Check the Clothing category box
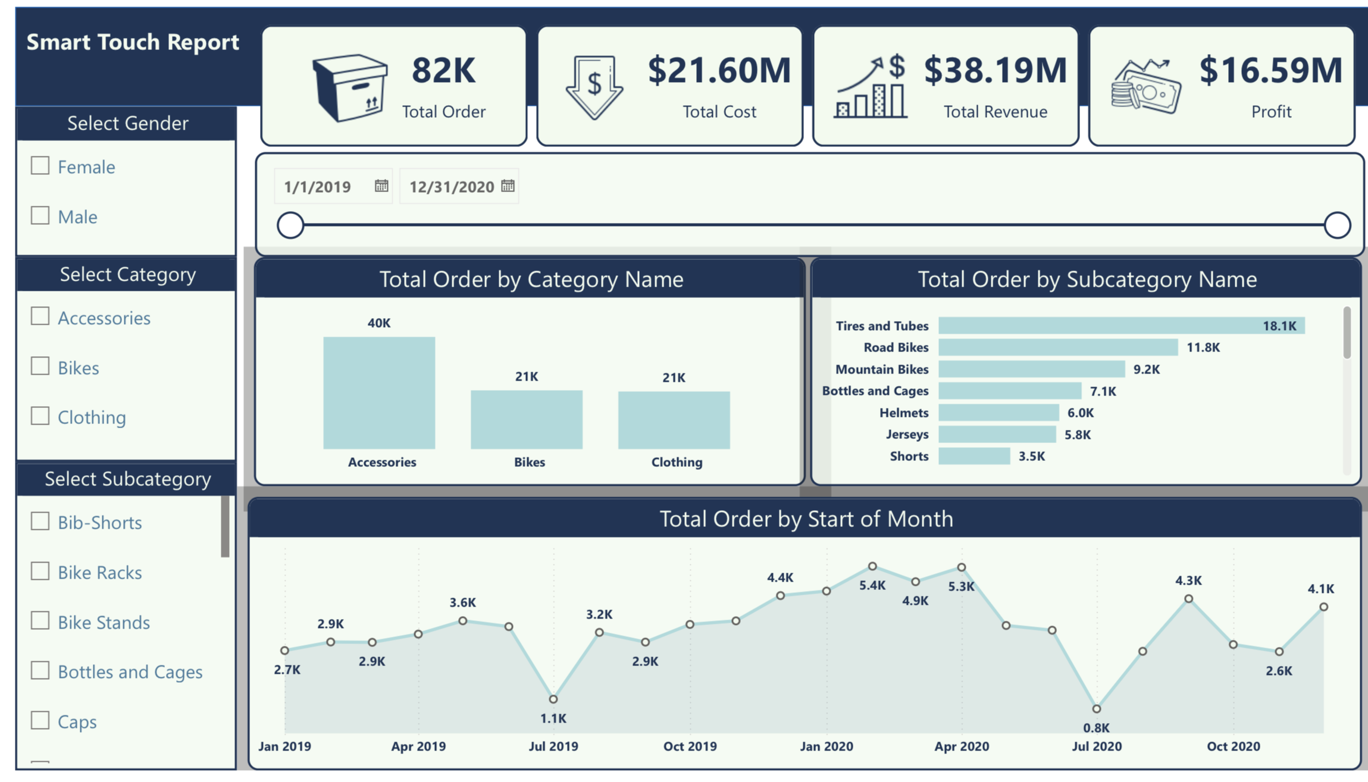This screenshot has width=1368, height=782. coord(40,416)
